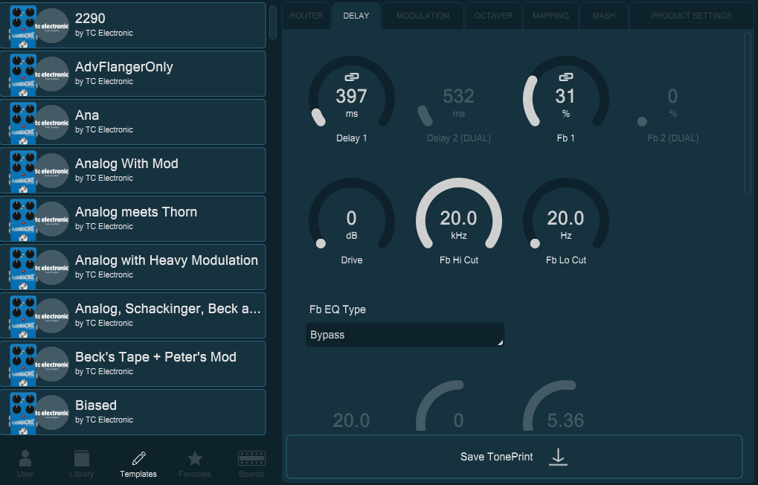Click the pedal thumbnail for AdvFlangerOnly
Image resolution: width=758 pixels, height=485 pixels.
point(23,74)
